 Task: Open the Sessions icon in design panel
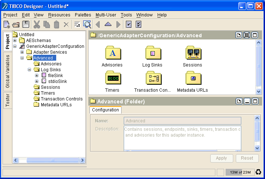coord(192,53)
